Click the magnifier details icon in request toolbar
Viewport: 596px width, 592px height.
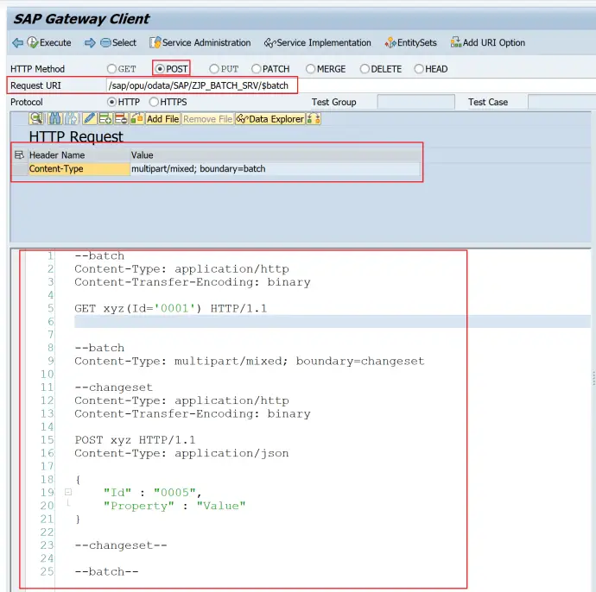pyautogui.click(x=36, y=119)
